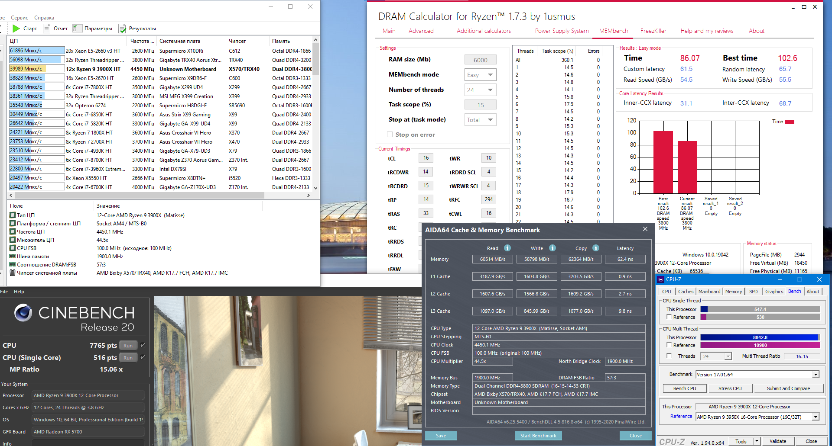
Task: Click the icon beside CPU FSB field
Action: (13, 248)
